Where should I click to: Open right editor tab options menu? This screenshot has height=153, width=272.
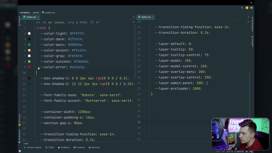pyautogui.click(x=248, y=17)
